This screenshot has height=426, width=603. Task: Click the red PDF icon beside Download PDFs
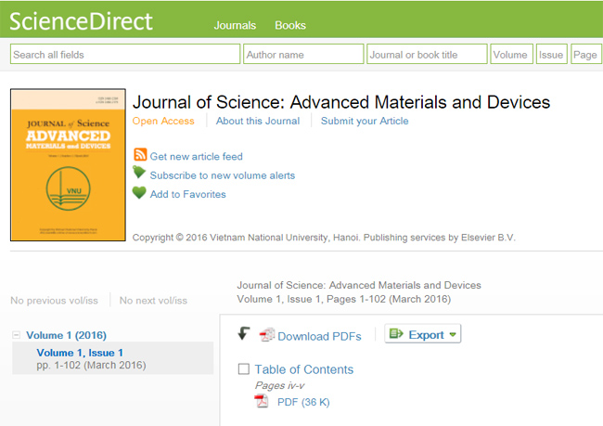click(x=267, y=335)
